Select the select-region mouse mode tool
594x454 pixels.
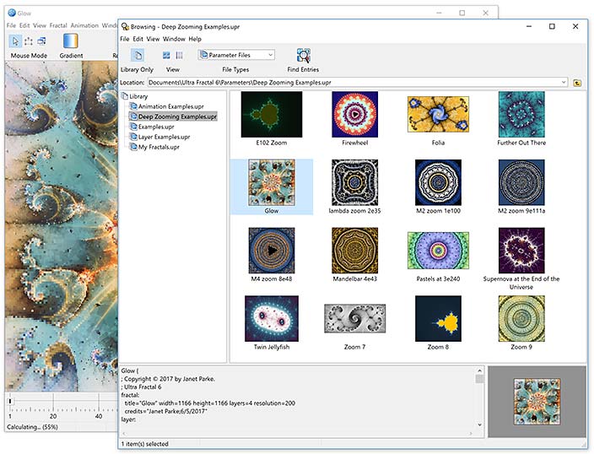coord(29,41)
